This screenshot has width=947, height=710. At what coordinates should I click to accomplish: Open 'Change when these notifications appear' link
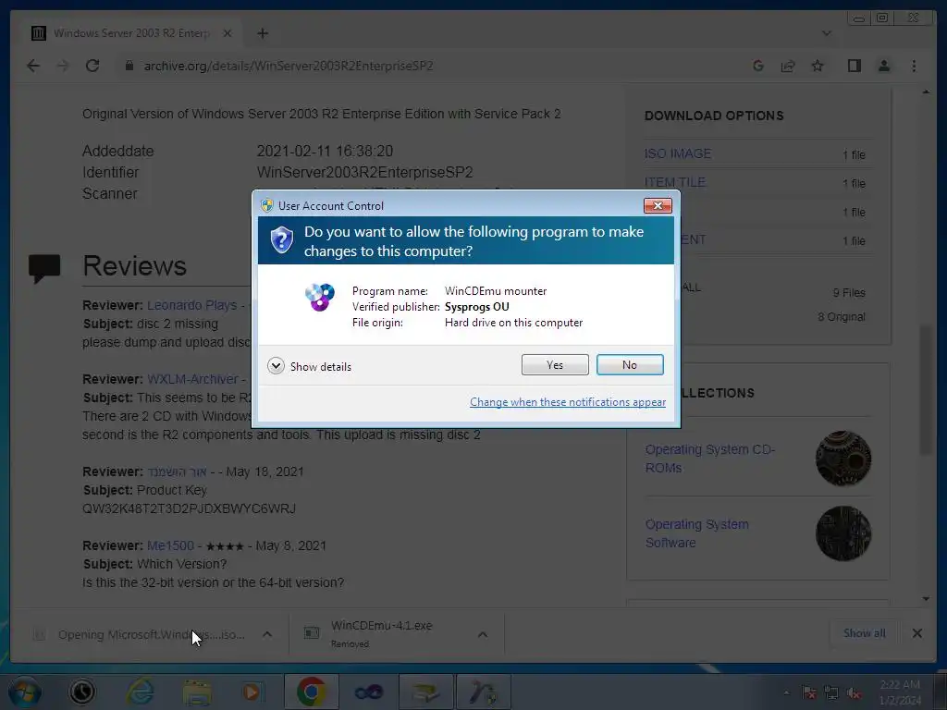pyautogui.click(x=568, y=402)
